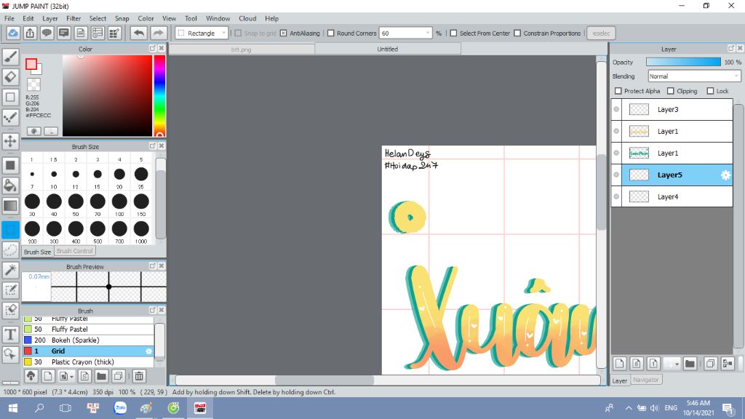Click the hue spectrum bar
This screenshot has height=419, width=745.
coord(159,95)
